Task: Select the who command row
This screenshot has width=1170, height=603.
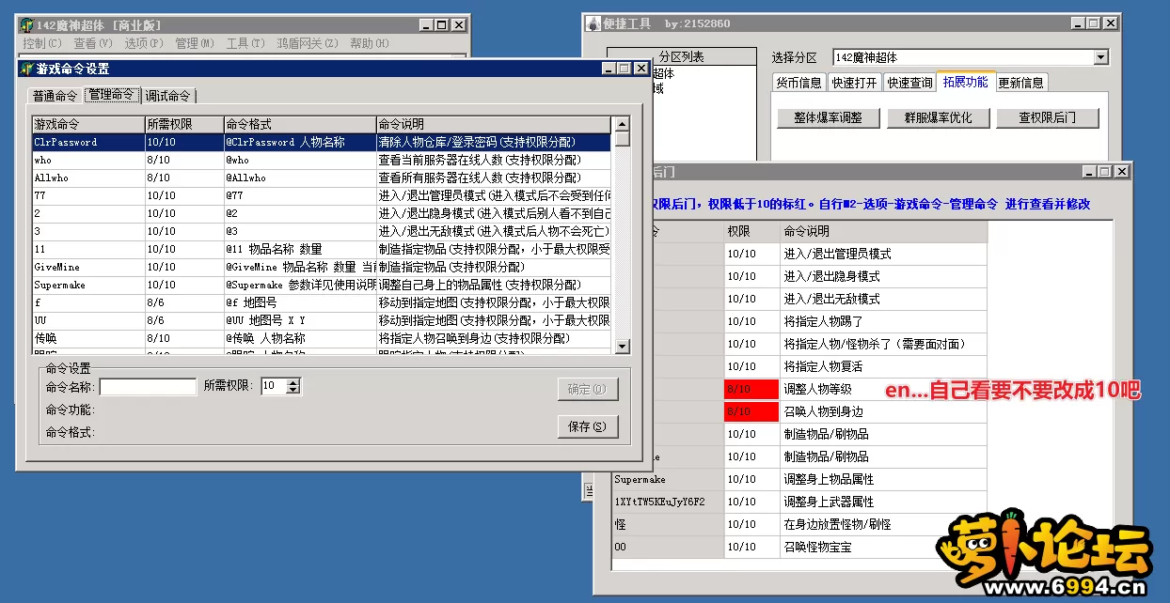Action: click(x=322, y=160)
